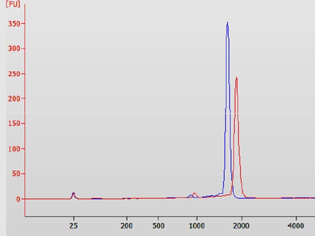Select the 500 marker on the size axis

pos(158,226)
